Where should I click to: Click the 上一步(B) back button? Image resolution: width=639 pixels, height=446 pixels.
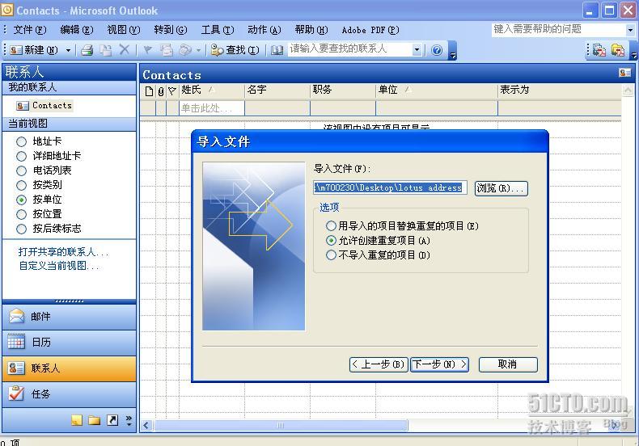tap(378, 364)
